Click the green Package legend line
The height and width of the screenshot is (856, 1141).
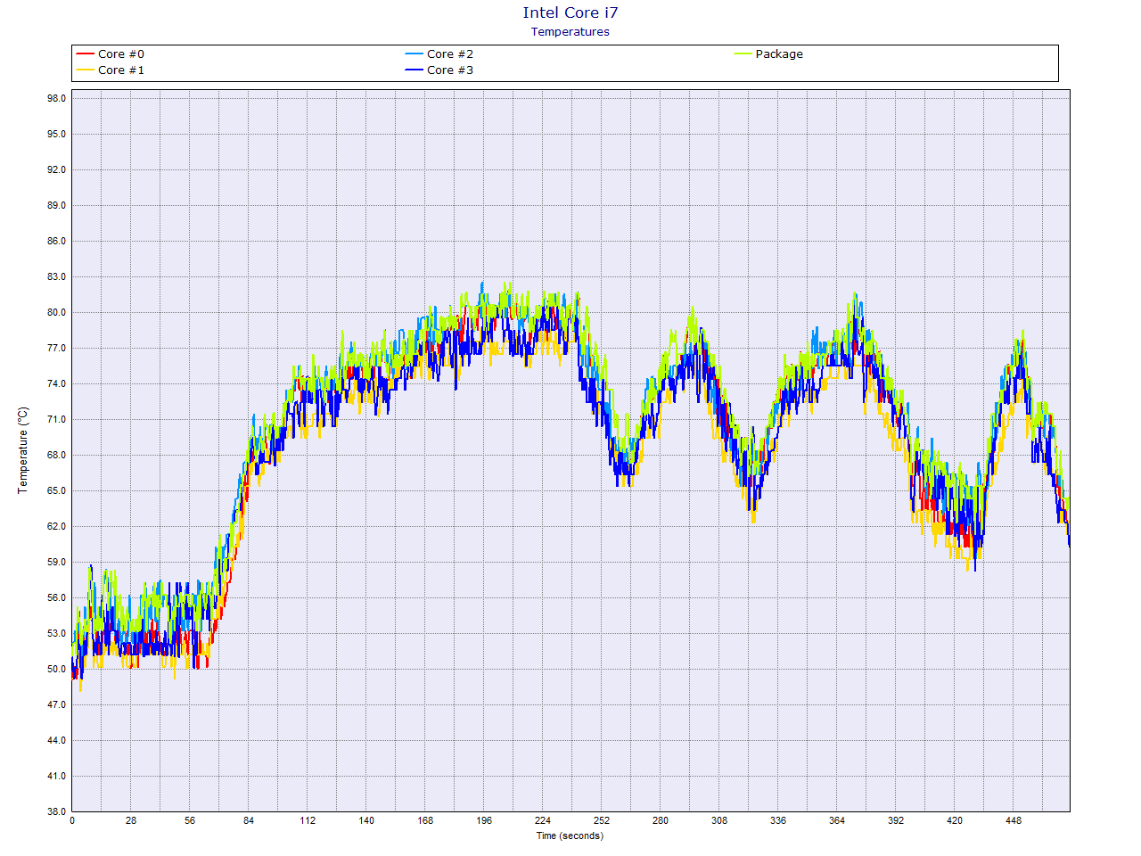(743, 54)
